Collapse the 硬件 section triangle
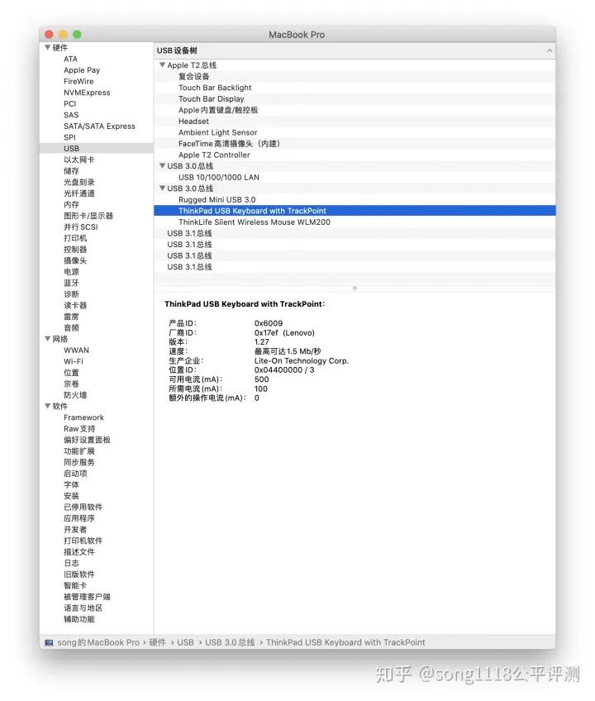The height and width of the screenshot is (701, 595). [47, 47]
